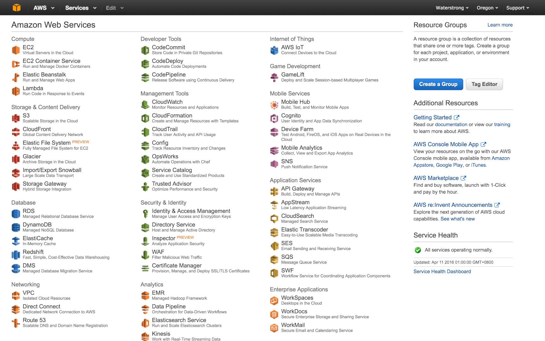
Task: Click the Mobile Hub icon
Action: [x=274, y=105]
